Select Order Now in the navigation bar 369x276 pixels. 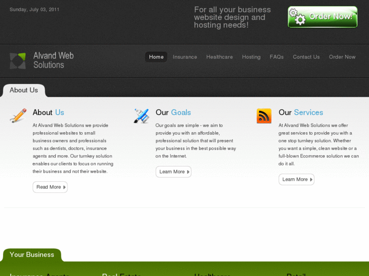click(342, 57)
